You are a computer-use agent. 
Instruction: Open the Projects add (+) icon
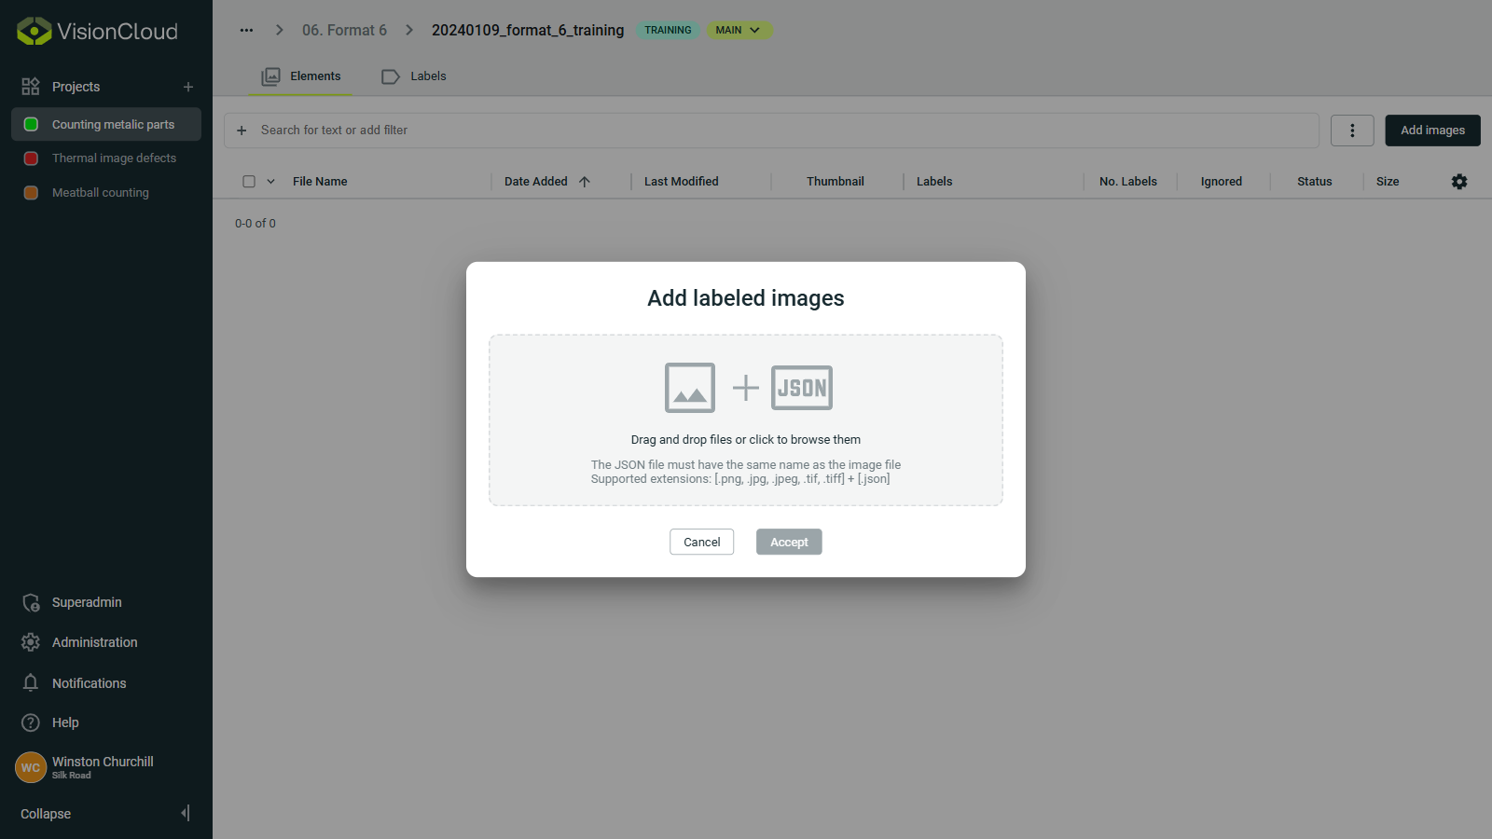pyautogui.click(x=187, y=86)
